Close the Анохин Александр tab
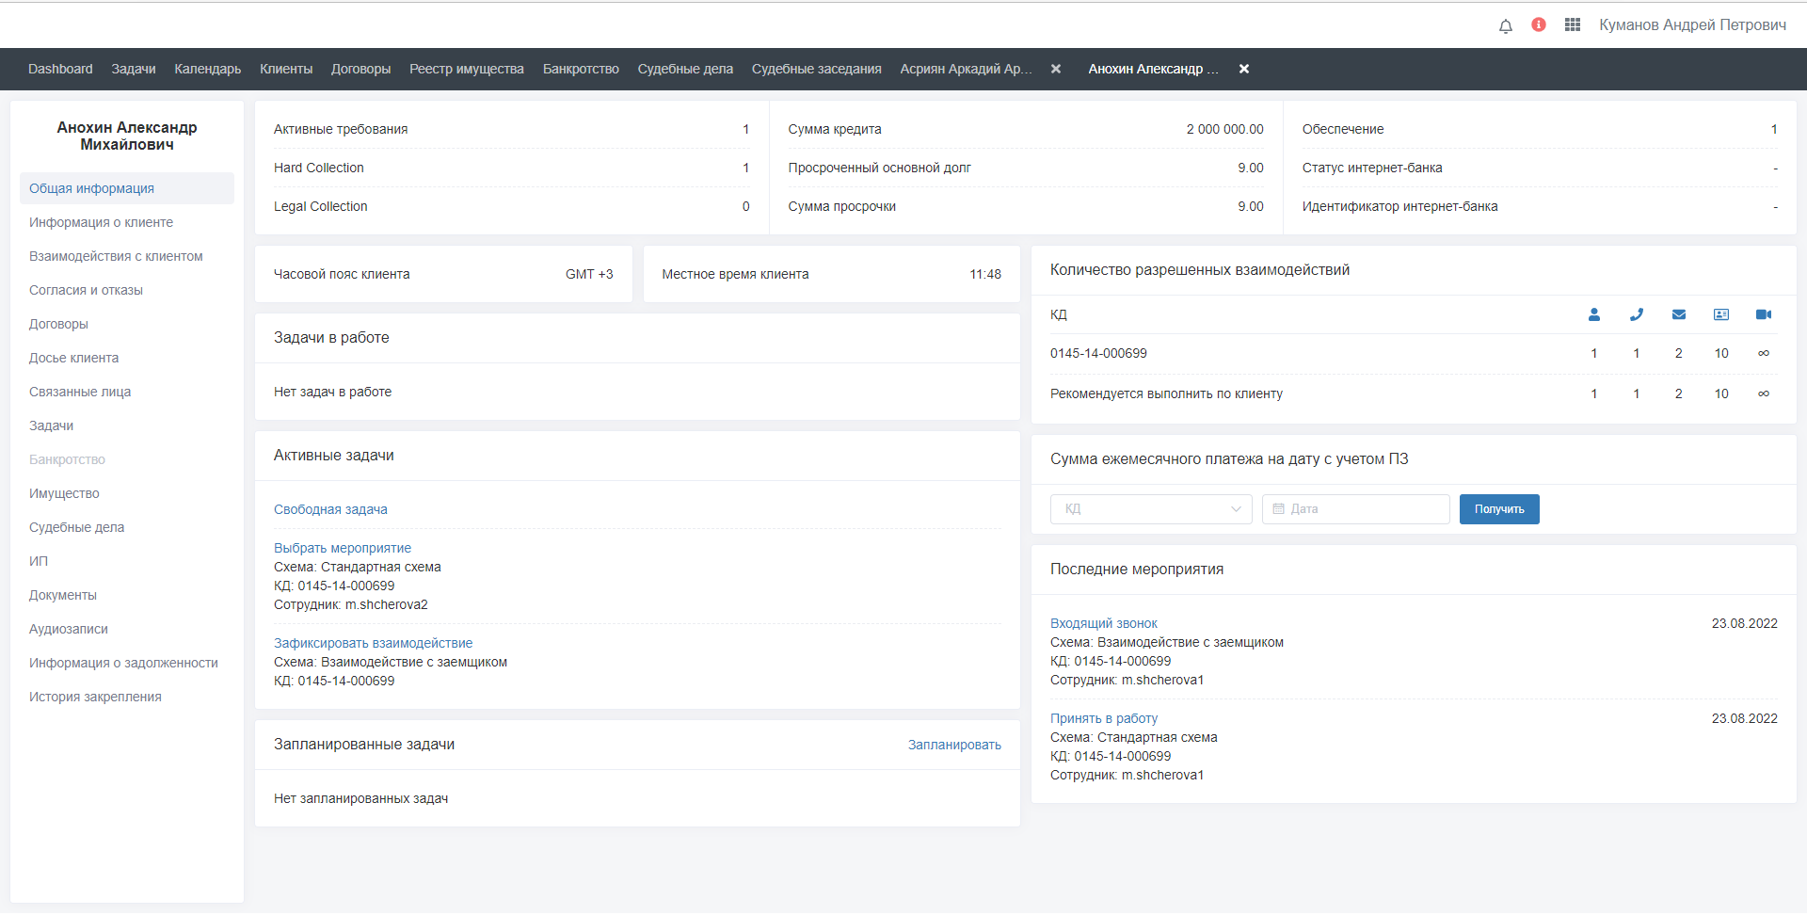This screenshot has width=1807, height=915. pos(1244,69)
